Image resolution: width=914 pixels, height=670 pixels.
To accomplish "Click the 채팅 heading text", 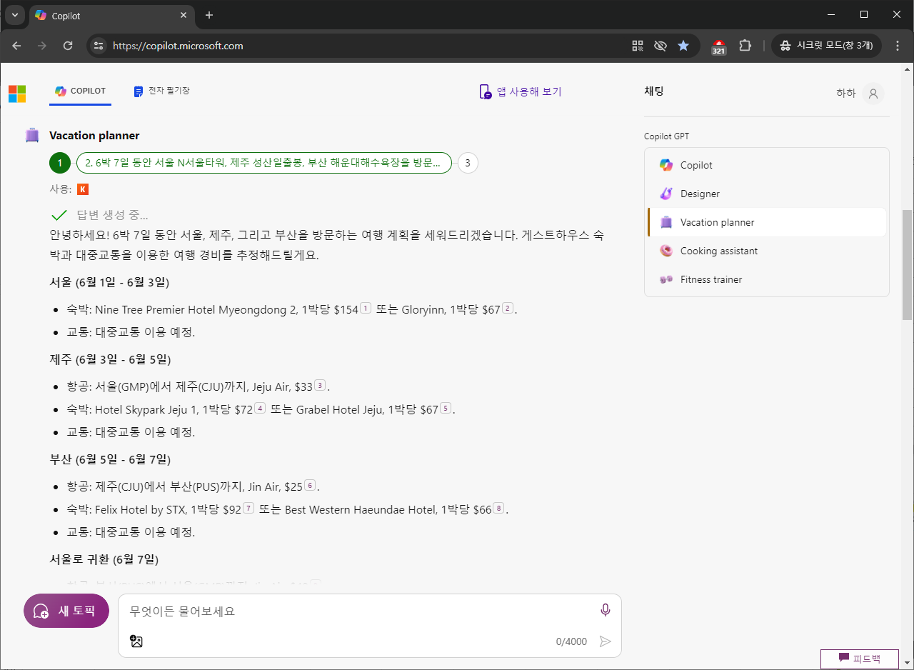I will coord(654,91).
